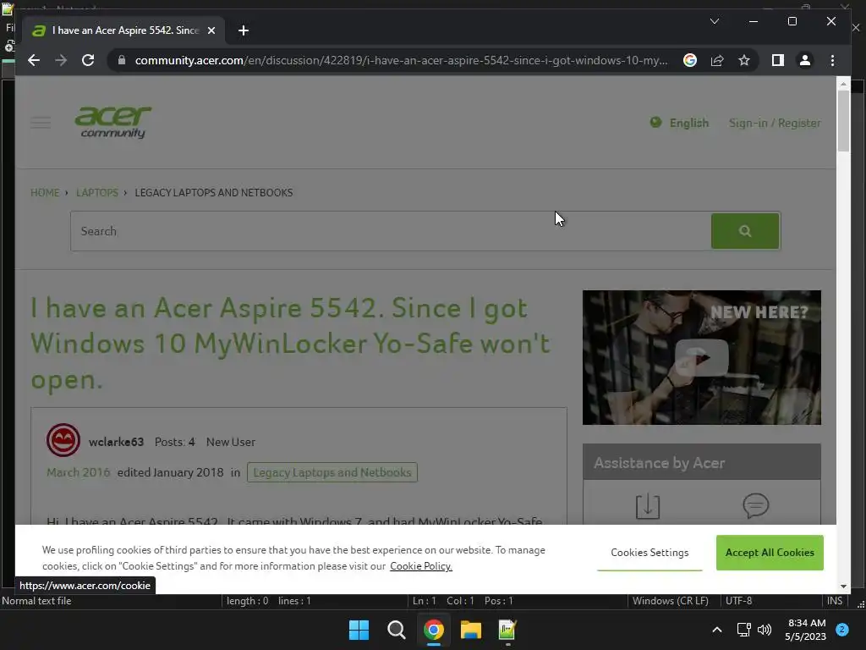
Task: Open the Chrome side panel
Action: (778, 60)
